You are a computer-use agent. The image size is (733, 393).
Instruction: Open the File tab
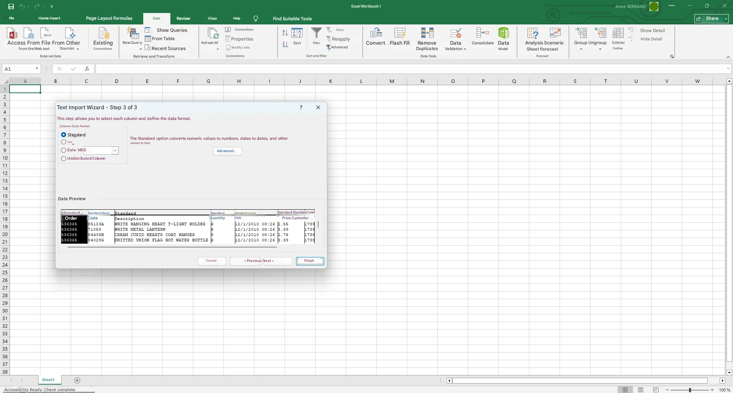pyautogui.click(x=11, y=18)
